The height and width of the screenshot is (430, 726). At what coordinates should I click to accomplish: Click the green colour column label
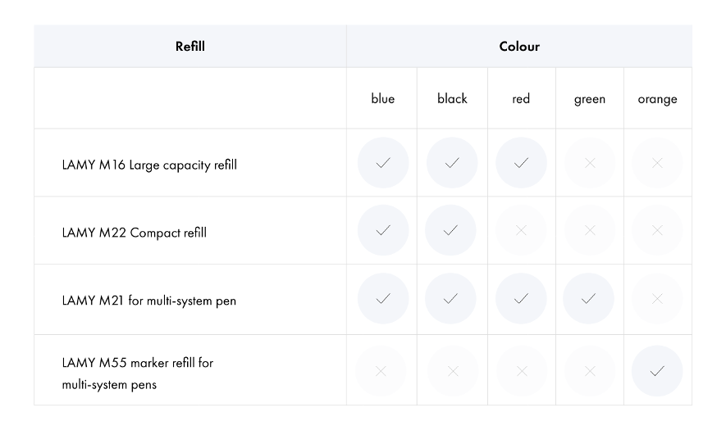590,99
